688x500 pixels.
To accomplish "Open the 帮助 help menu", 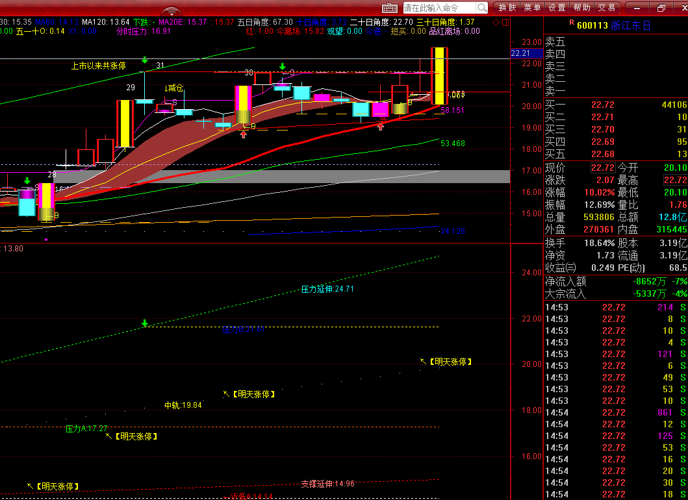I will click(581, 8).
